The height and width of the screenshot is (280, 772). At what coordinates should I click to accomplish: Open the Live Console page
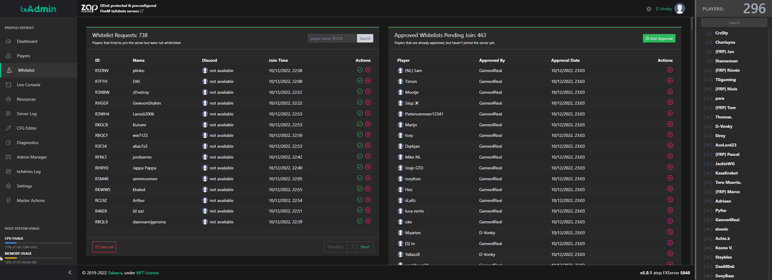pyautogui.click(x=28, y=85)
